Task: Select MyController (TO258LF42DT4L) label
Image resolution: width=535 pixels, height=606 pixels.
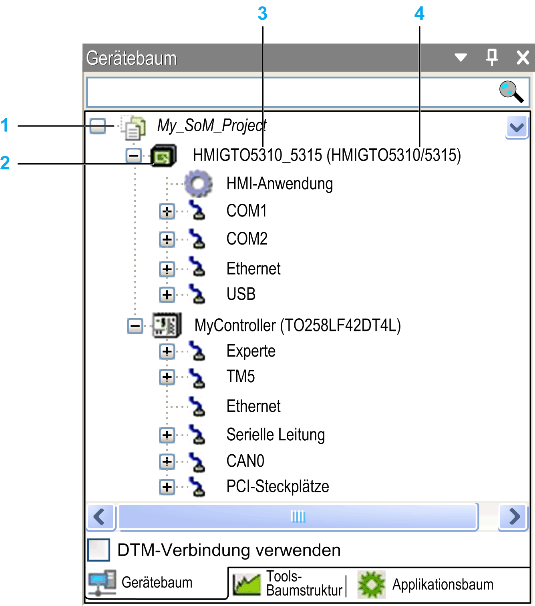Action: pyautogui.click(x=298, y=325)
